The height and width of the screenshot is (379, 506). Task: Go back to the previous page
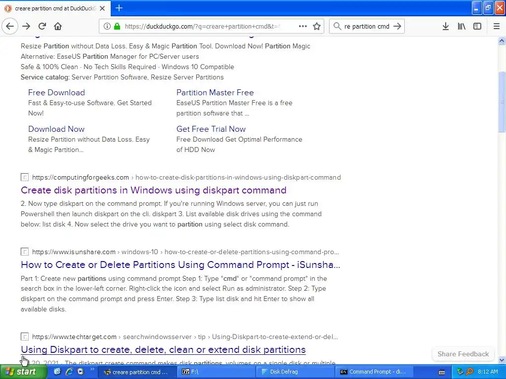pyautogui.click(x=10, y=26)
